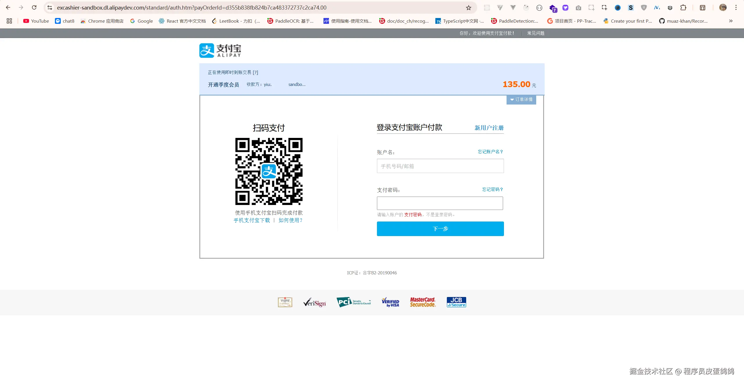Open the 新用户注册 registration link
The image size is (744, 385).
coord(489,128)
